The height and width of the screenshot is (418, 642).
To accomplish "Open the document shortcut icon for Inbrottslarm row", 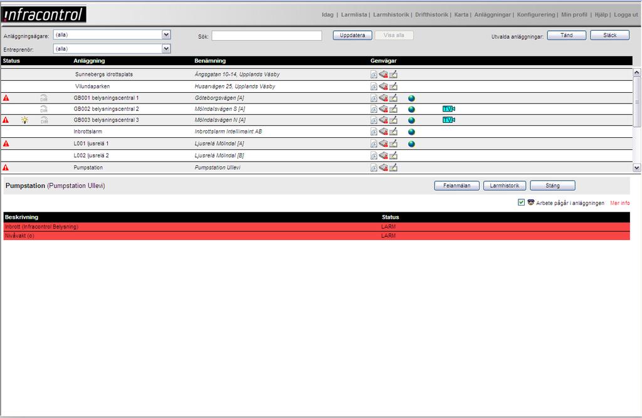I will pyautogui.click(x=374, y=132).
